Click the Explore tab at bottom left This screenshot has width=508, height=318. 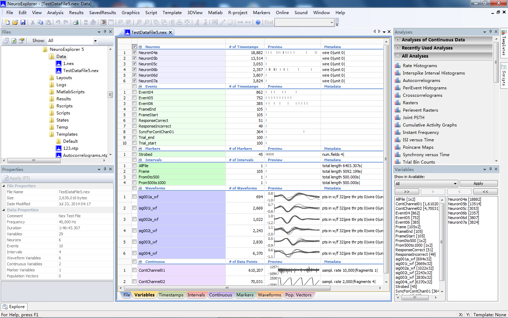pos(13,307)
